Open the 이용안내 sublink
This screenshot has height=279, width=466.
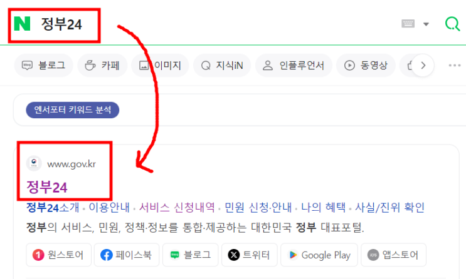tap(109, 207)
